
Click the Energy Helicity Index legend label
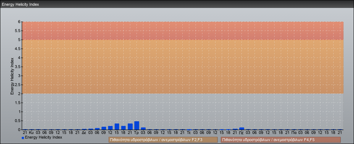click(x=43, y=138)
